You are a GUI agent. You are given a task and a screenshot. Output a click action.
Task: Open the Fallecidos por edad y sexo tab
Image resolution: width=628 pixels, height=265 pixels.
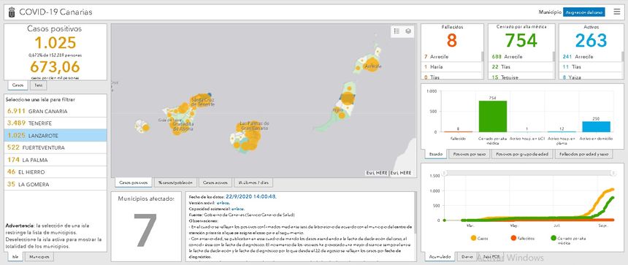coord(583,154)
